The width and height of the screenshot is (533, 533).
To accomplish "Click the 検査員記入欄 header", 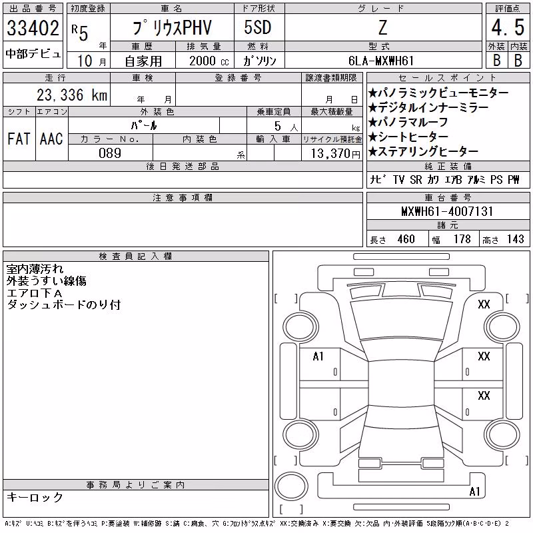I will tap(136, 257).
